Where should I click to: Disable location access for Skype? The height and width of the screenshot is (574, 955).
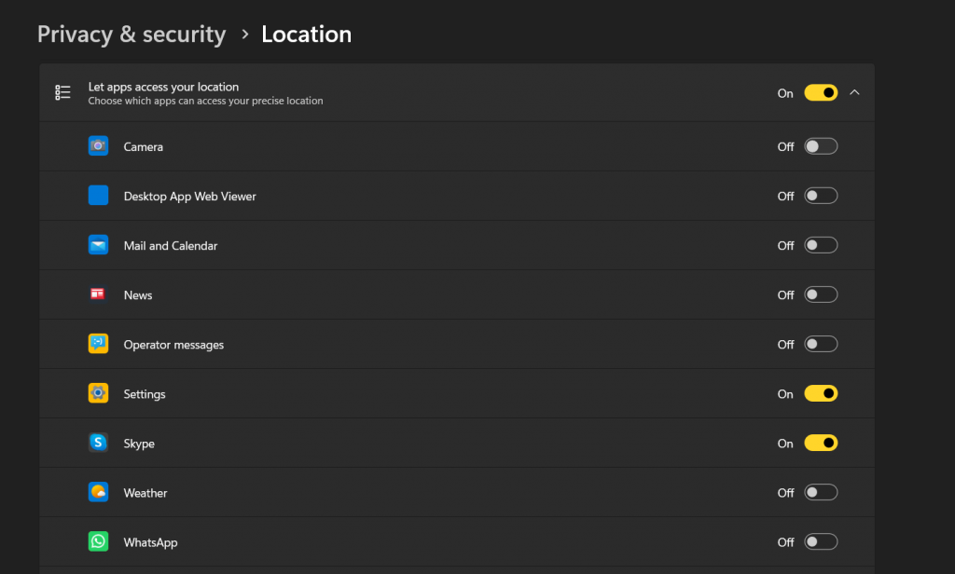tap(820, 442)
